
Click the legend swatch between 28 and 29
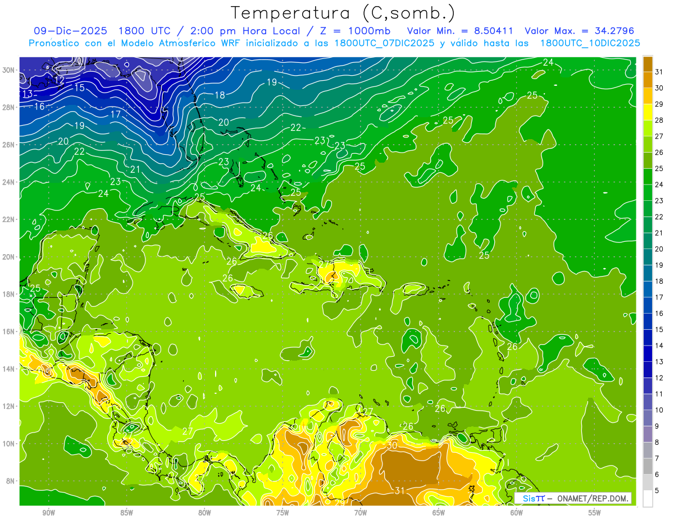pos(648,112)
